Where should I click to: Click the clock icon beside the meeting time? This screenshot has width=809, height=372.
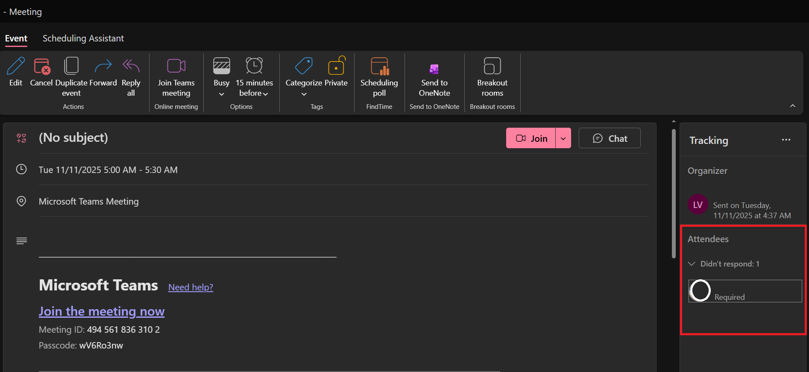click(21, 169)
